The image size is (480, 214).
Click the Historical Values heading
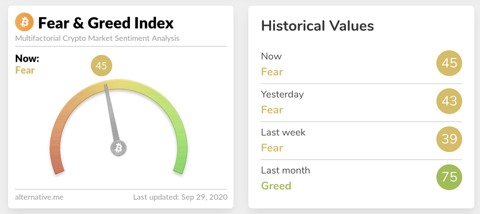click(317, 26)
